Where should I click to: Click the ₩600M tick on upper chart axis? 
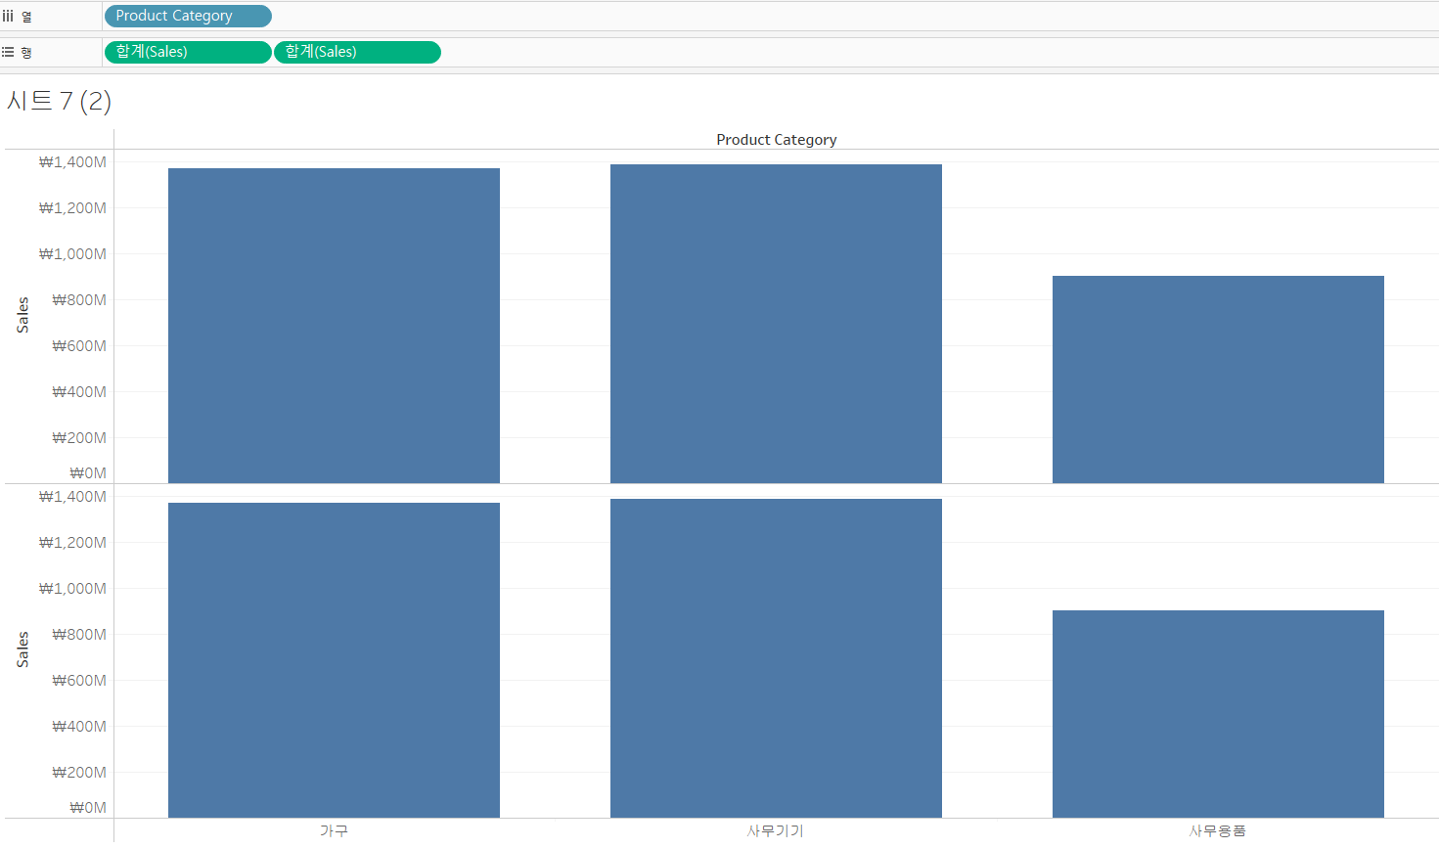[79, 346]
